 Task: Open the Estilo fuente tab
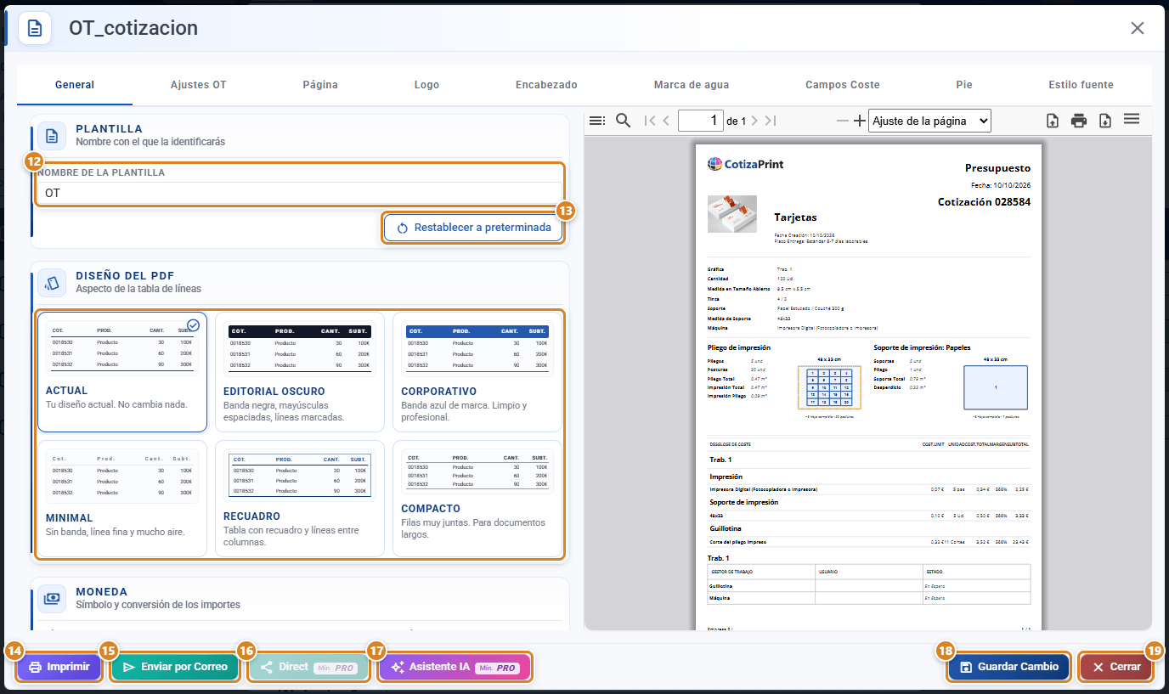[x=1081, y=85]
